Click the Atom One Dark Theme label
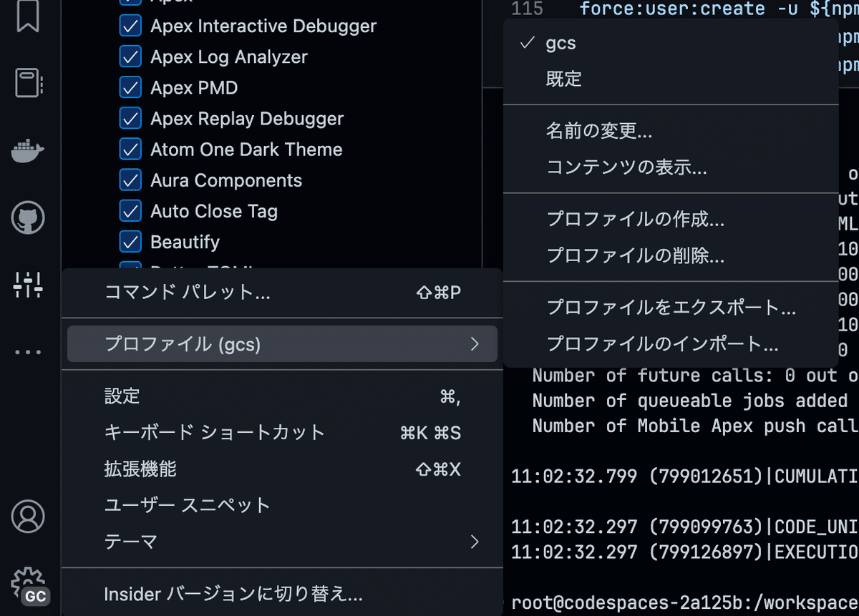 point(246,150)
